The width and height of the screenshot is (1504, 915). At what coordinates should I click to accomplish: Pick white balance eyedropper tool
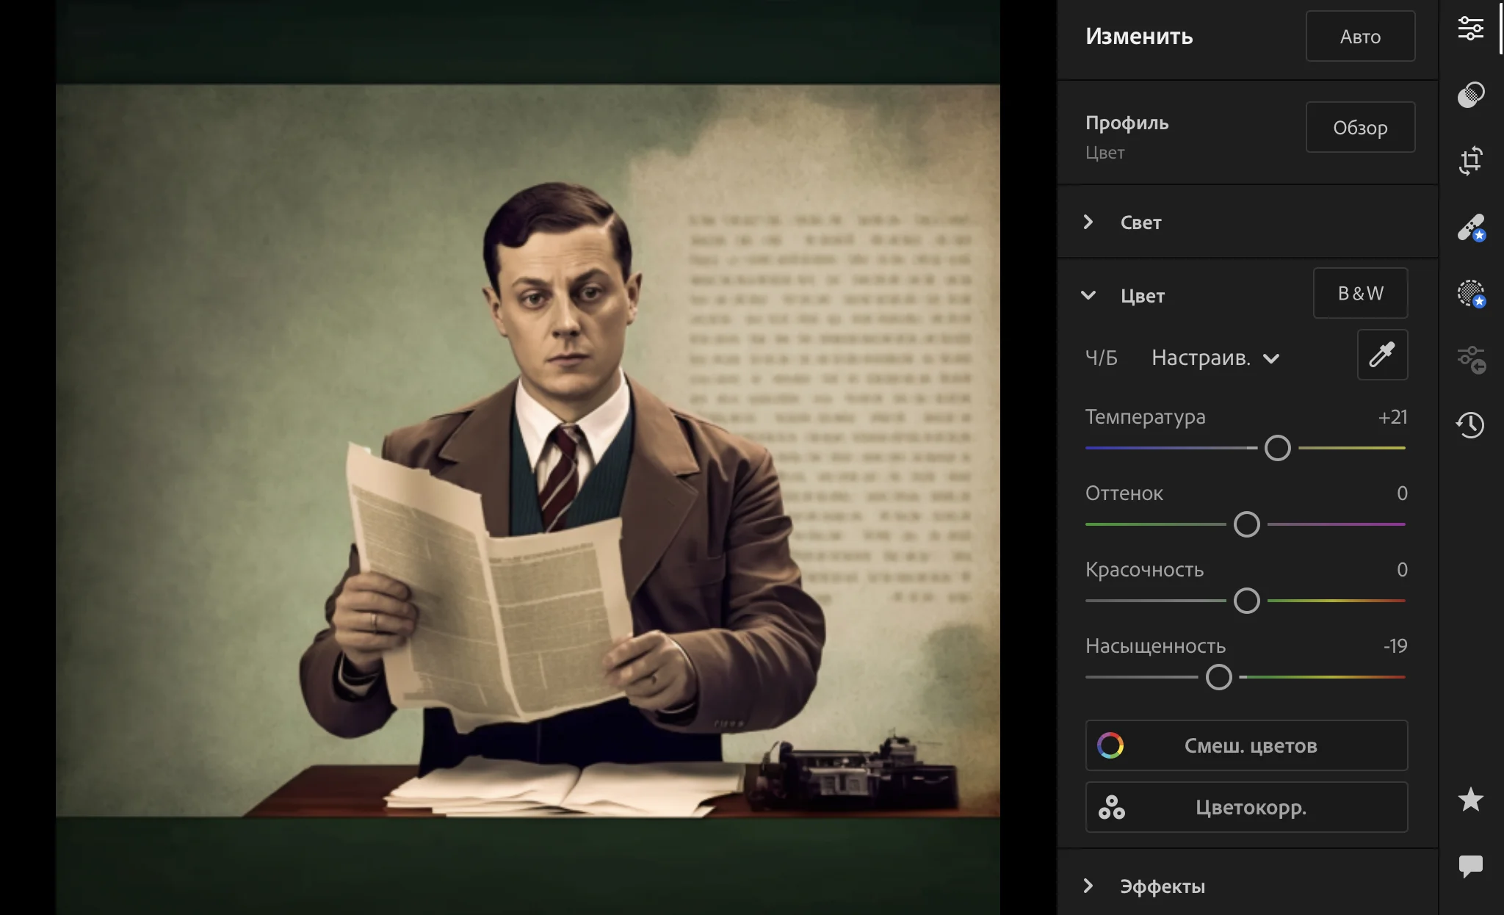1382,355
